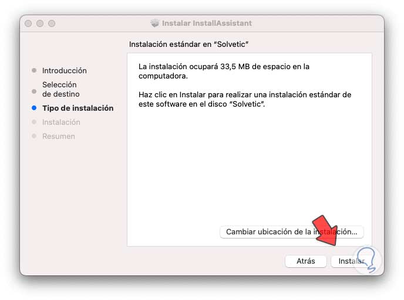Click the gray bullet beside Introducción
Image resolution: width=404 pixels, height=300 pixels.
[x=34, y=70]
